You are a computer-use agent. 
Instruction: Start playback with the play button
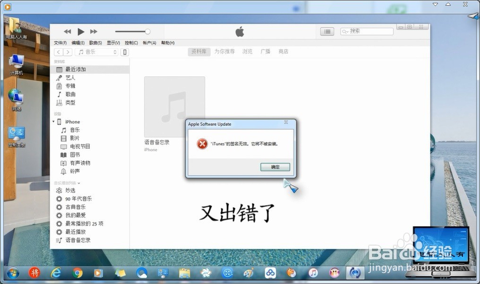(81, 32)
